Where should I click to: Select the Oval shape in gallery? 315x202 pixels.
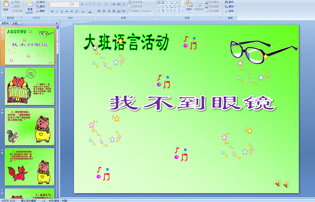point(179,2)
